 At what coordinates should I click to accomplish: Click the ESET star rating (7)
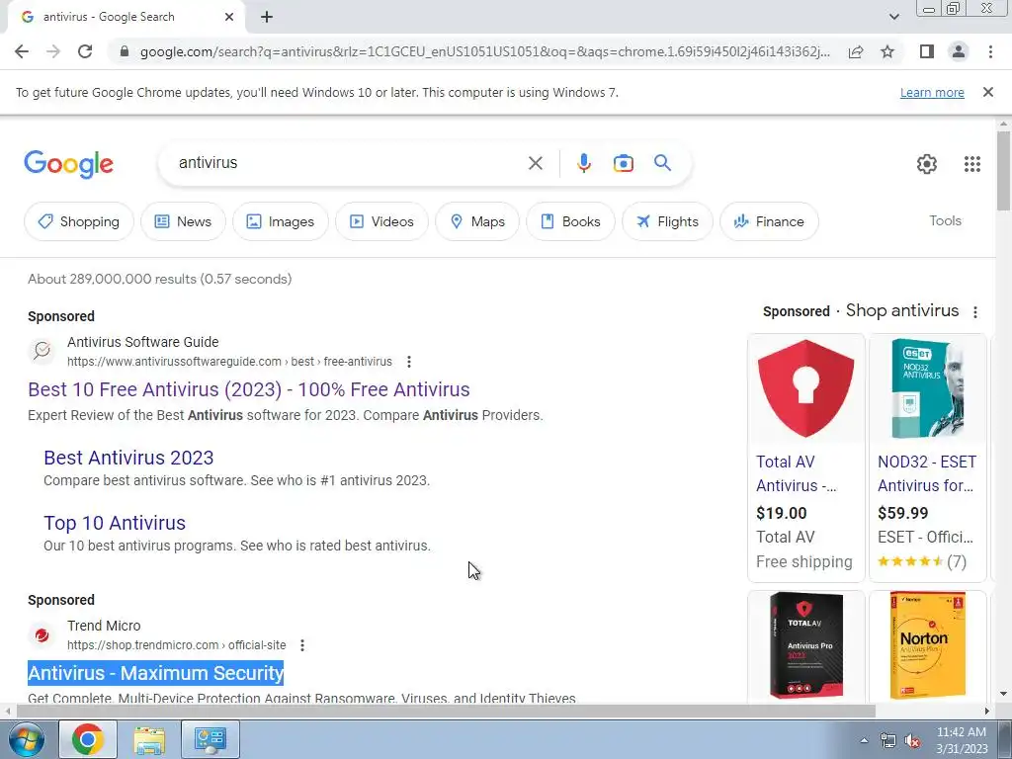[x=922, y=561]
